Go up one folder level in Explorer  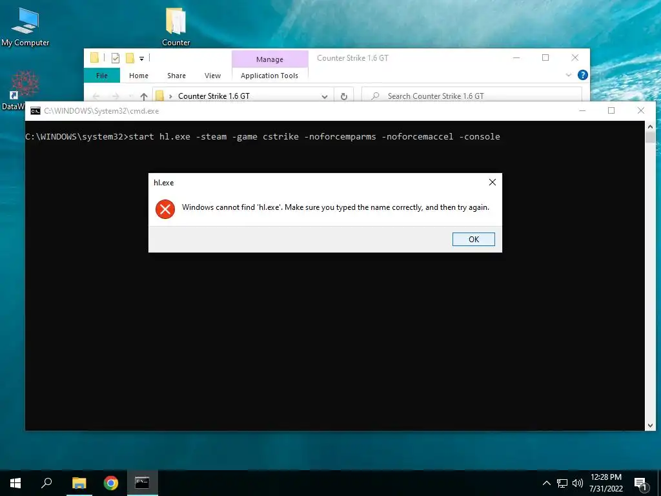[x=143, y=97]
